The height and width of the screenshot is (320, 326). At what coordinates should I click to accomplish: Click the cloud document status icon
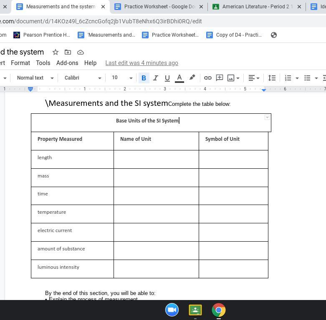[81, 52]
